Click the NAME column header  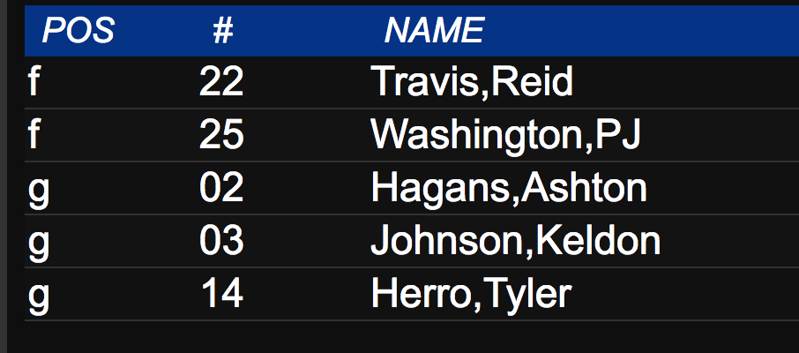pyautogui.click(x=434, y=30)
